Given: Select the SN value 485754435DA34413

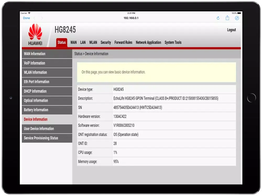Looking at the screenshot, I should tap(138, 107).
